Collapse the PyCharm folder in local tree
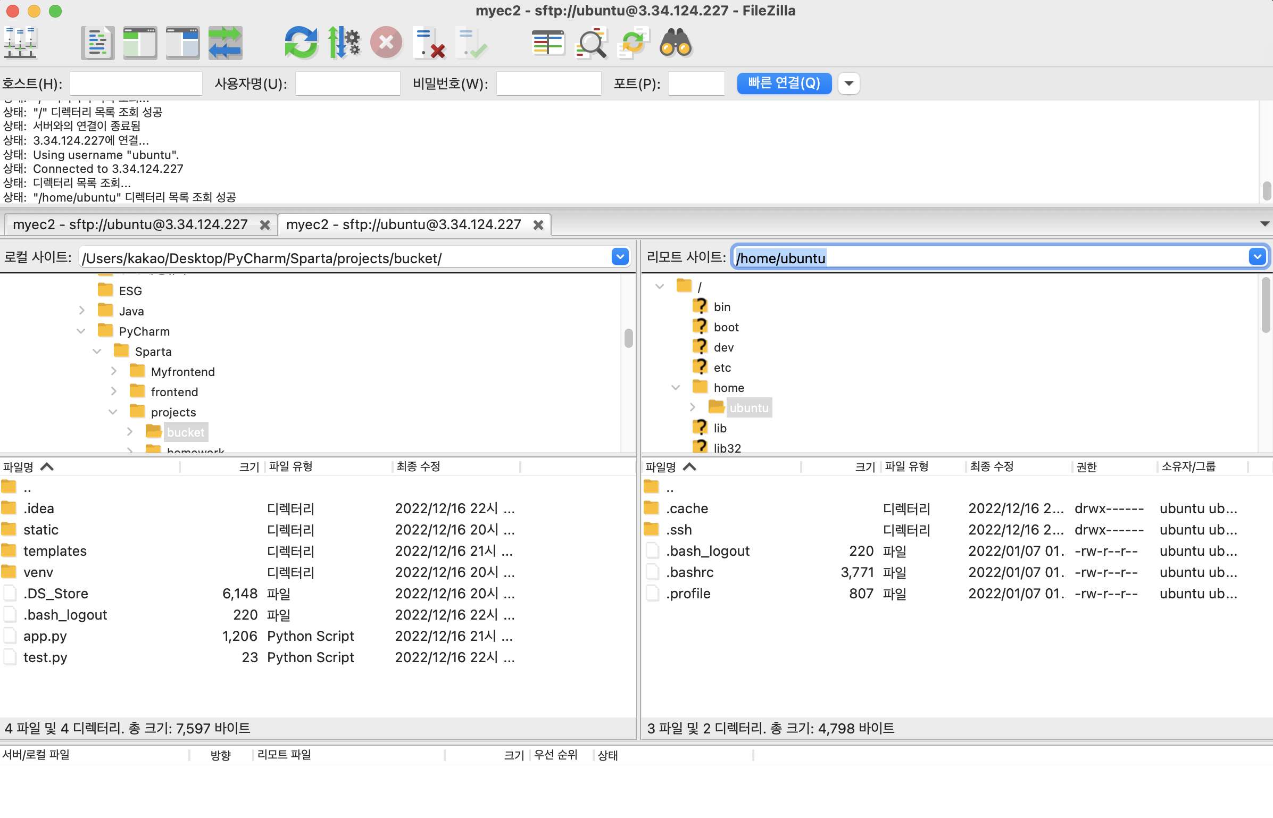The width and height of the screenshot is (1273, 818). click(x=81, y=331)
